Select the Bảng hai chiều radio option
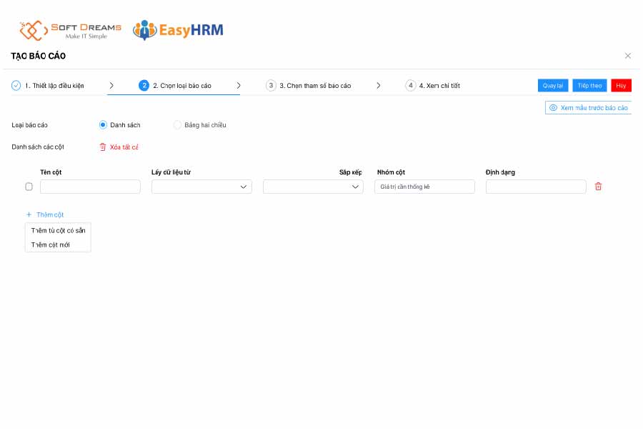This screenshot has width=643, height=429. pyautogui.click(x=177, y=125)
